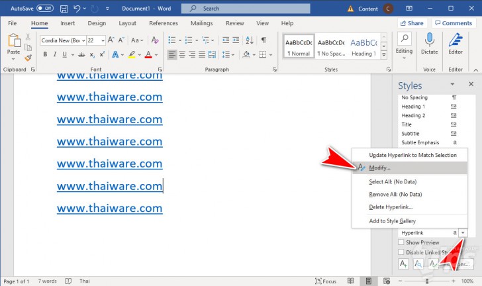Apply superscript formatting

tap(102, 55)
